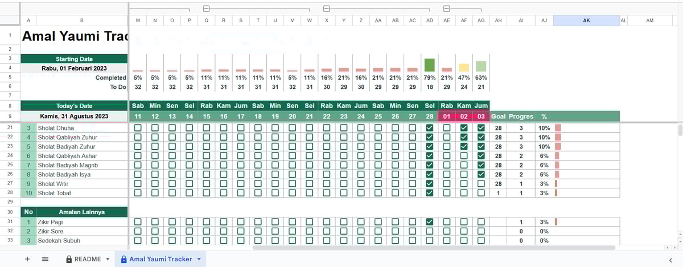The height and width of the screenshot is (267, 683).
Task: Click the red highlighted day 01 cell
Action: tap(447, 116)
